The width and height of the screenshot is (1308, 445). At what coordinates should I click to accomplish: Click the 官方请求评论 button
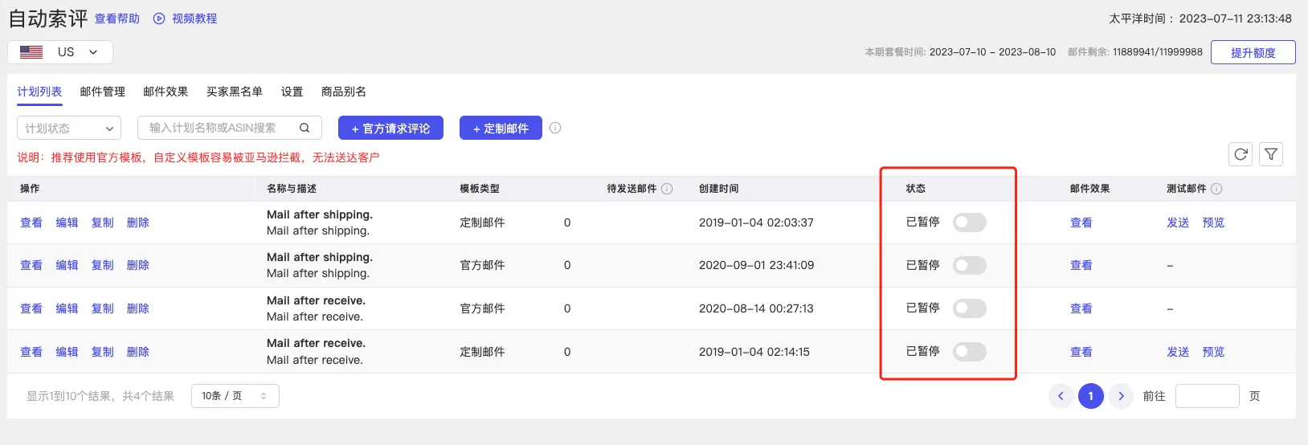[x=391, y=128]
